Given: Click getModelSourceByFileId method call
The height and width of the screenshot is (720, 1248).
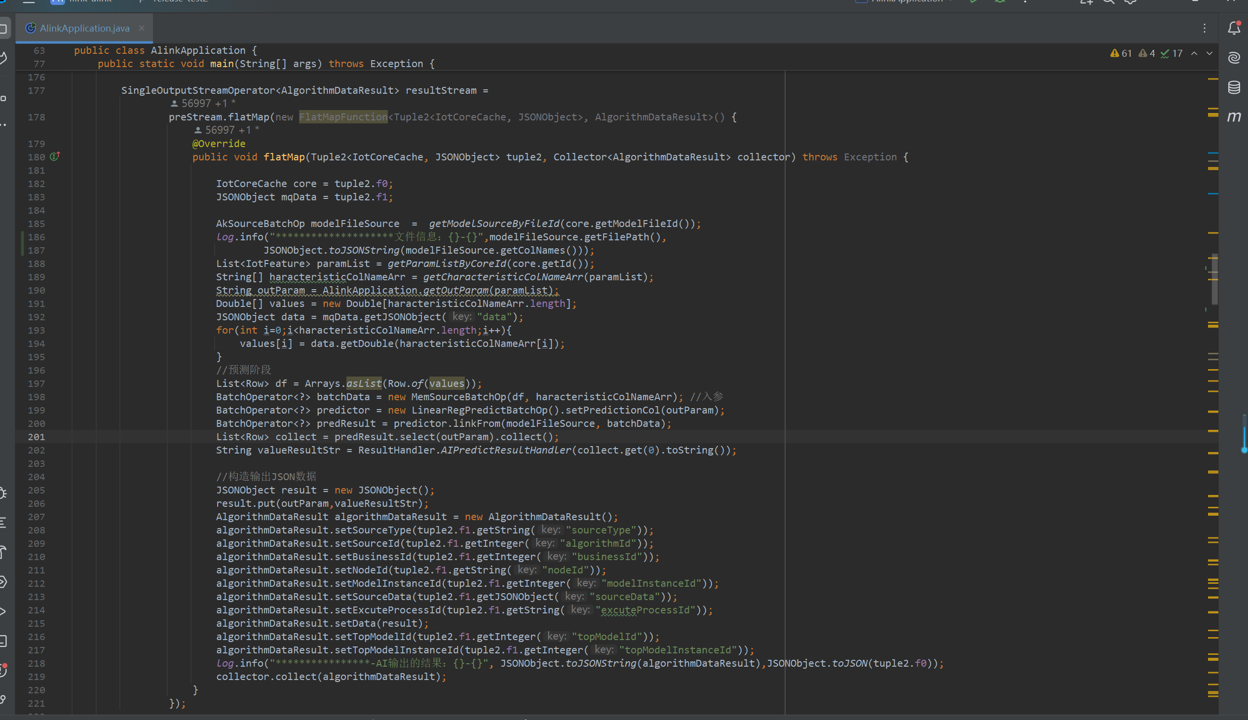Looking at the screenshot, I should (494, 224).
